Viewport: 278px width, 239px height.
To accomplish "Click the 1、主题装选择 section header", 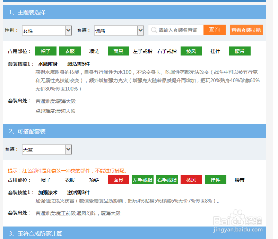I will tap(134, 12).
